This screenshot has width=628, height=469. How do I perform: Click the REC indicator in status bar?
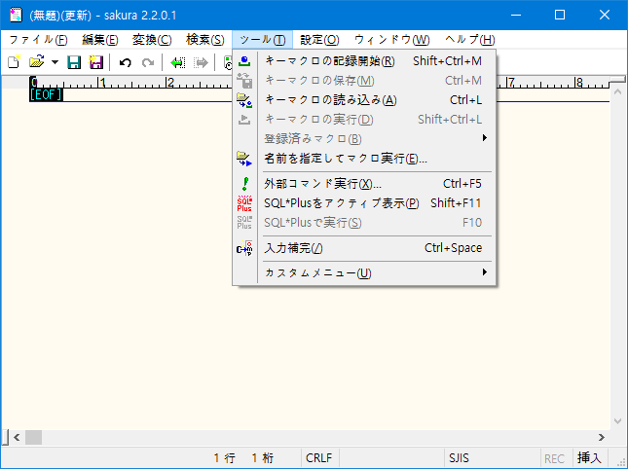click(554, 458)
